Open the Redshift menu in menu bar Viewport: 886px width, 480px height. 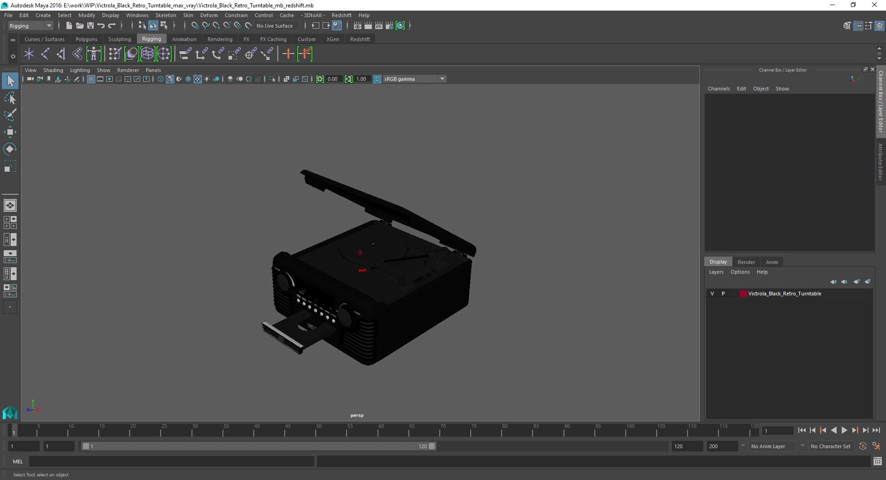[341, 15]
